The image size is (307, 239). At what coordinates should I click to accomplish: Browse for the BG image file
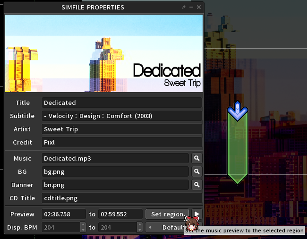click(x=197, y=171)
